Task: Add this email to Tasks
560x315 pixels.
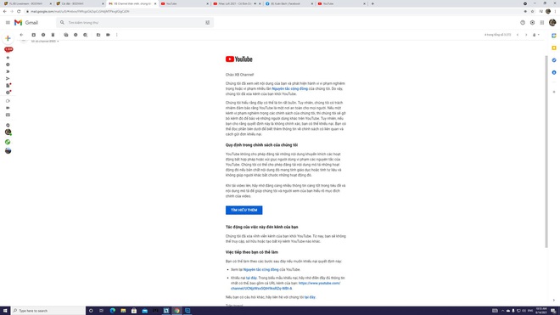Action: click(x=86, y=35)
